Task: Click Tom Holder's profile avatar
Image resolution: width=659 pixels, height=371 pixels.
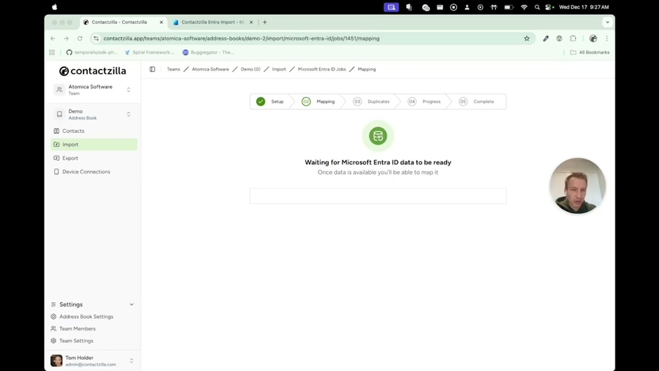Action: point(56,361)
